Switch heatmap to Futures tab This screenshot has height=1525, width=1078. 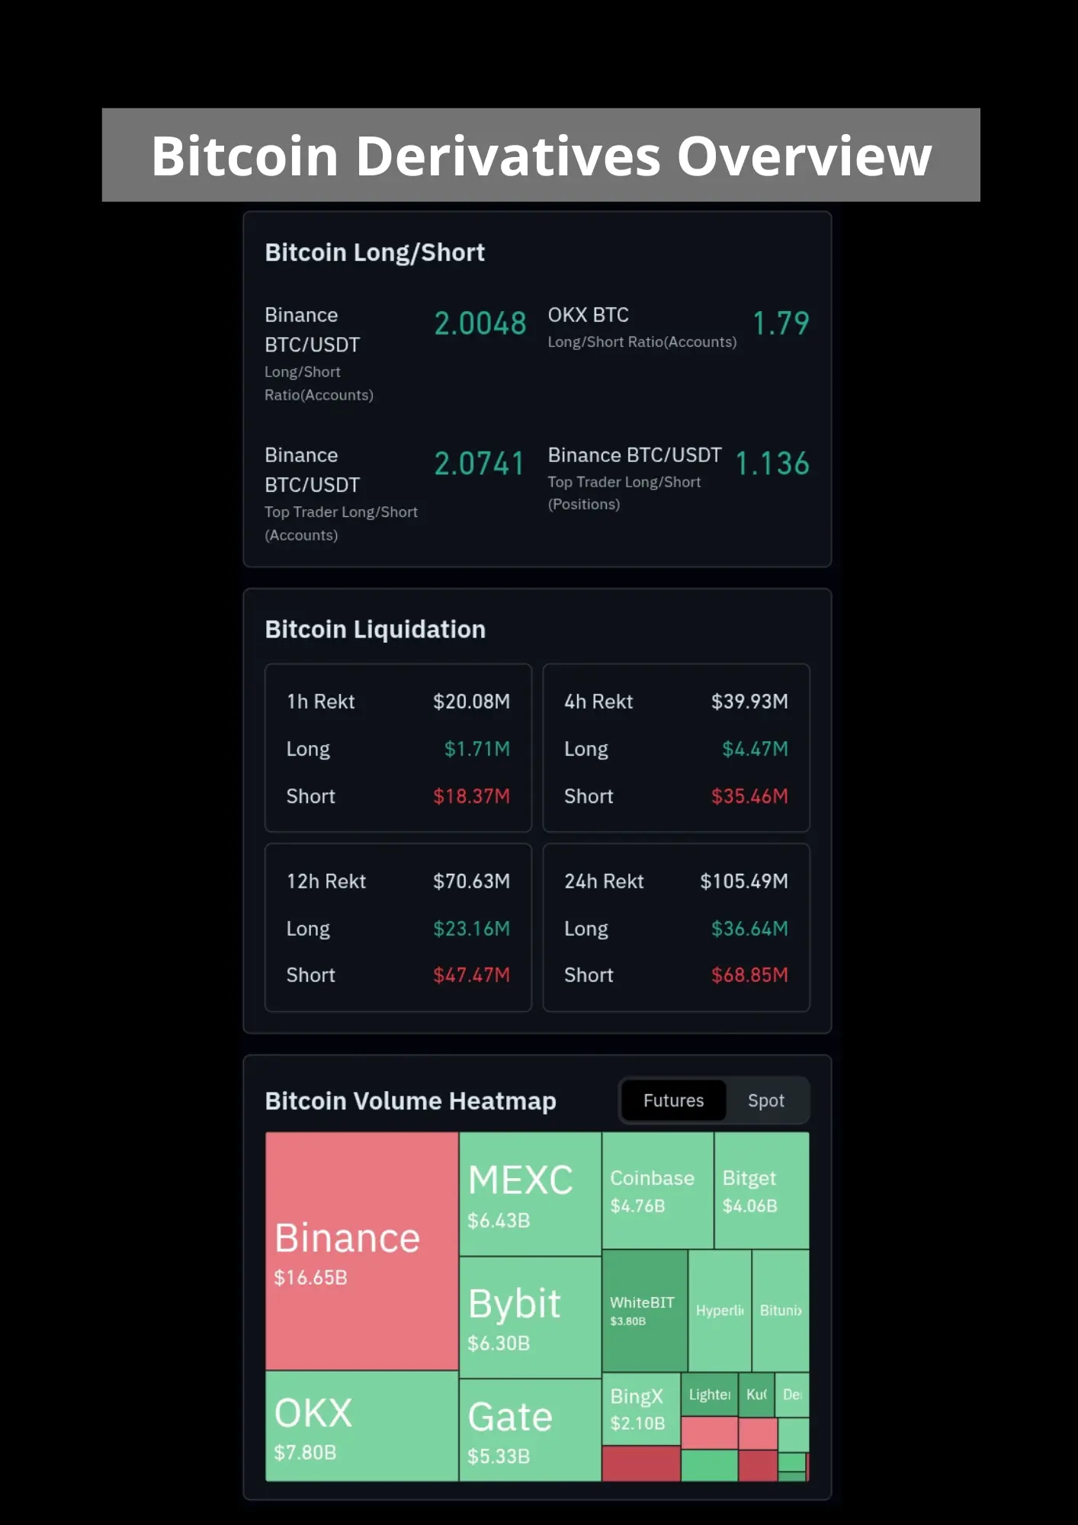tap(673, 1100)
